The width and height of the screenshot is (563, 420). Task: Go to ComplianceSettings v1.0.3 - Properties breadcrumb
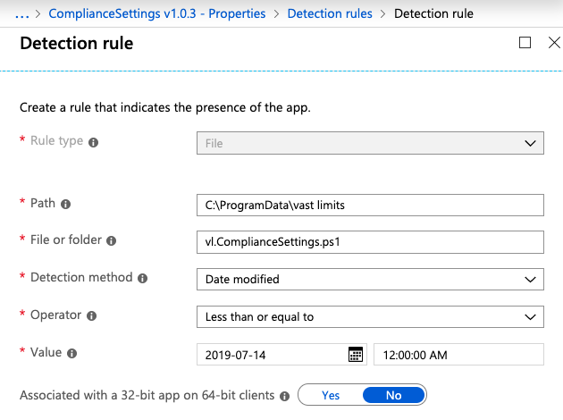[x=157, y=13]
